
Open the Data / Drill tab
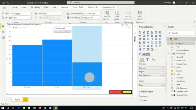coord(78,7)
